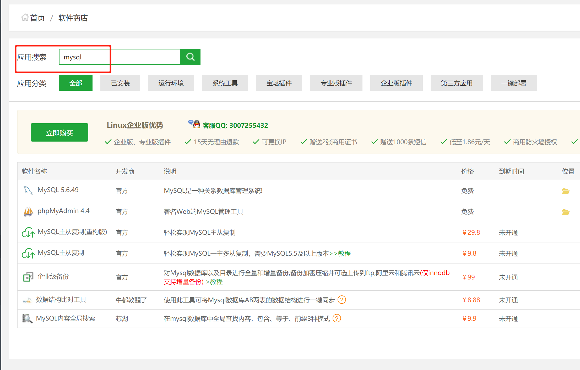
Task: Click the 首页 breadcrumb link
Action: click(37, 18)
